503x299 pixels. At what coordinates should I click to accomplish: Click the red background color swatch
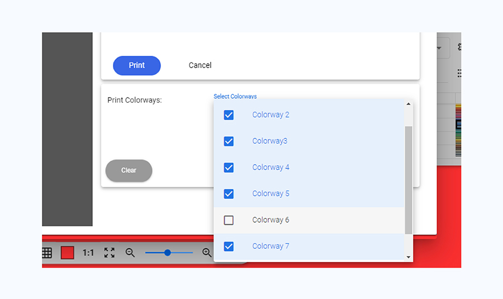click(68, 253)
